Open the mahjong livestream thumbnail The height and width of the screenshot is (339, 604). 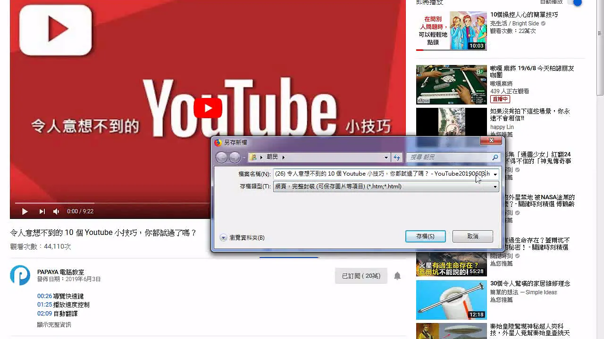point(451,85)
